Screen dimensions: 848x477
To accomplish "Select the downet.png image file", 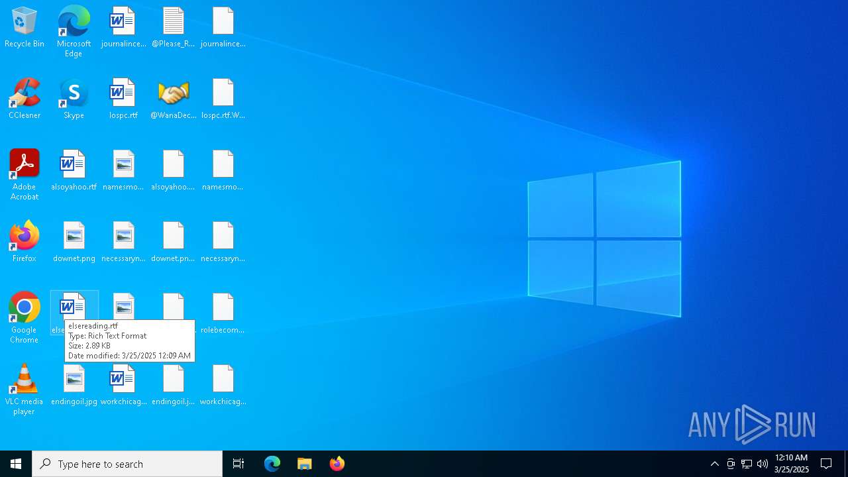I will tap(74, 242).
